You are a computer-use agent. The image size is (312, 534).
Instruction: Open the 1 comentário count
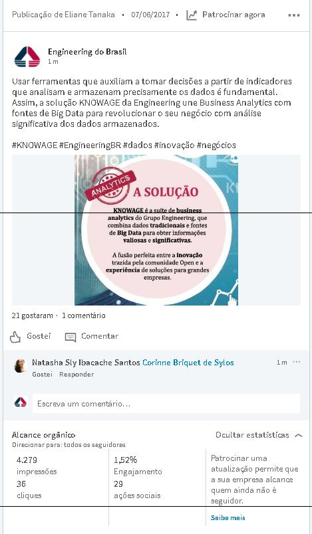point(84,315)
